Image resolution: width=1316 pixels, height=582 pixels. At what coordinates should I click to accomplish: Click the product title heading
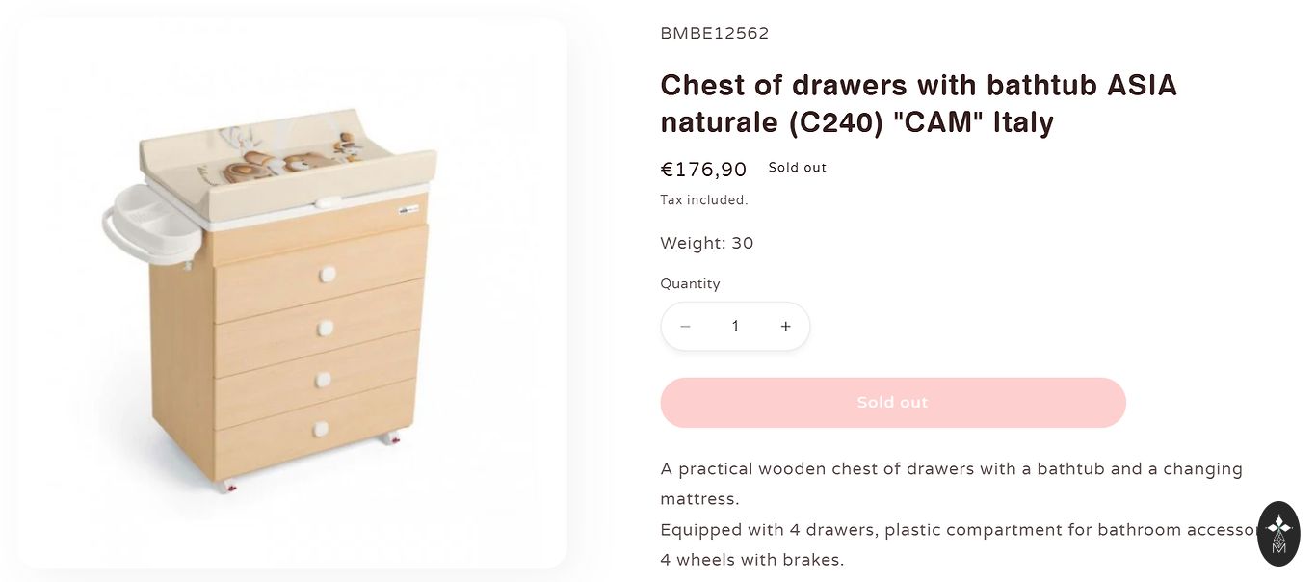pos(918,103)
